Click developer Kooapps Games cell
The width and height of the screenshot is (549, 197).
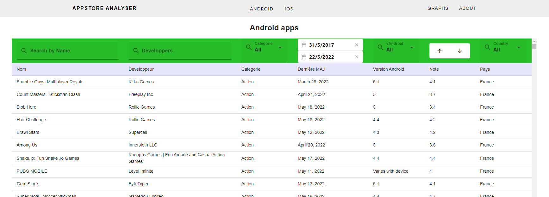tap(177, 158)
